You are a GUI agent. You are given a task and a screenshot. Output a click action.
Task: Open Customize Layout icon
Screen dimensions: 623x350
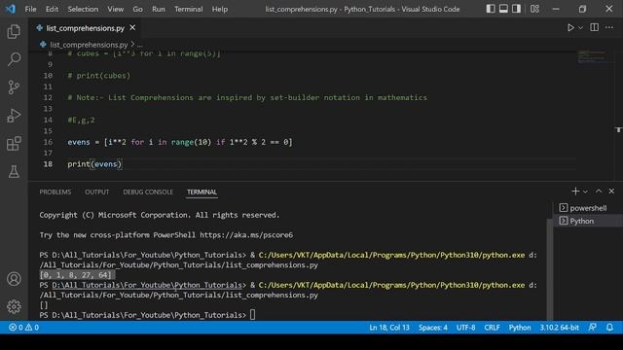534,9
